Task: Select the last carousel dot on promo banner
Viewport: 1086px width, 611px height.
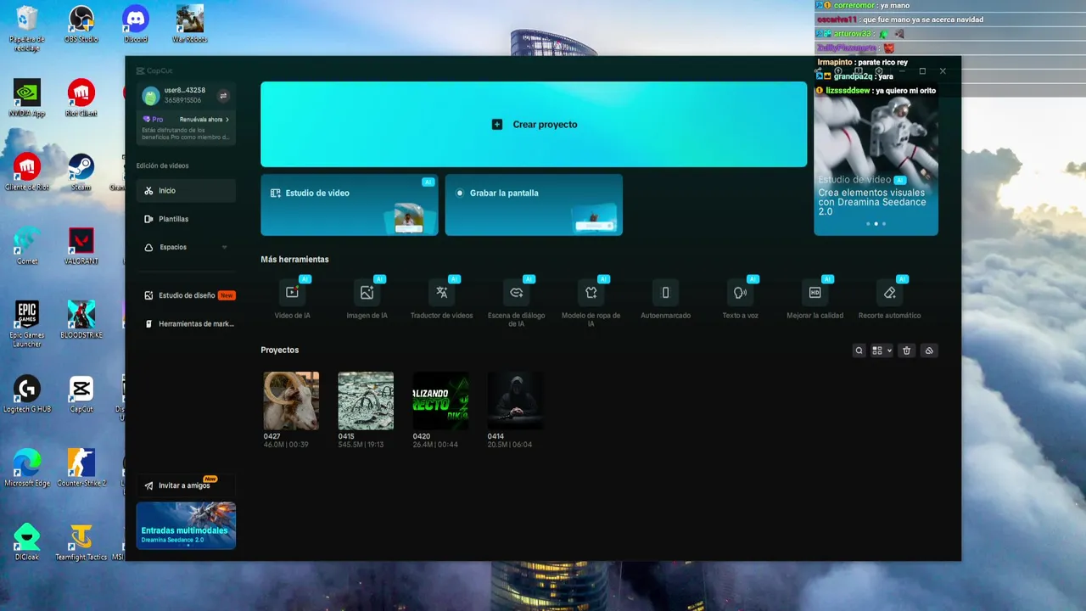Action: click(884, 224)
